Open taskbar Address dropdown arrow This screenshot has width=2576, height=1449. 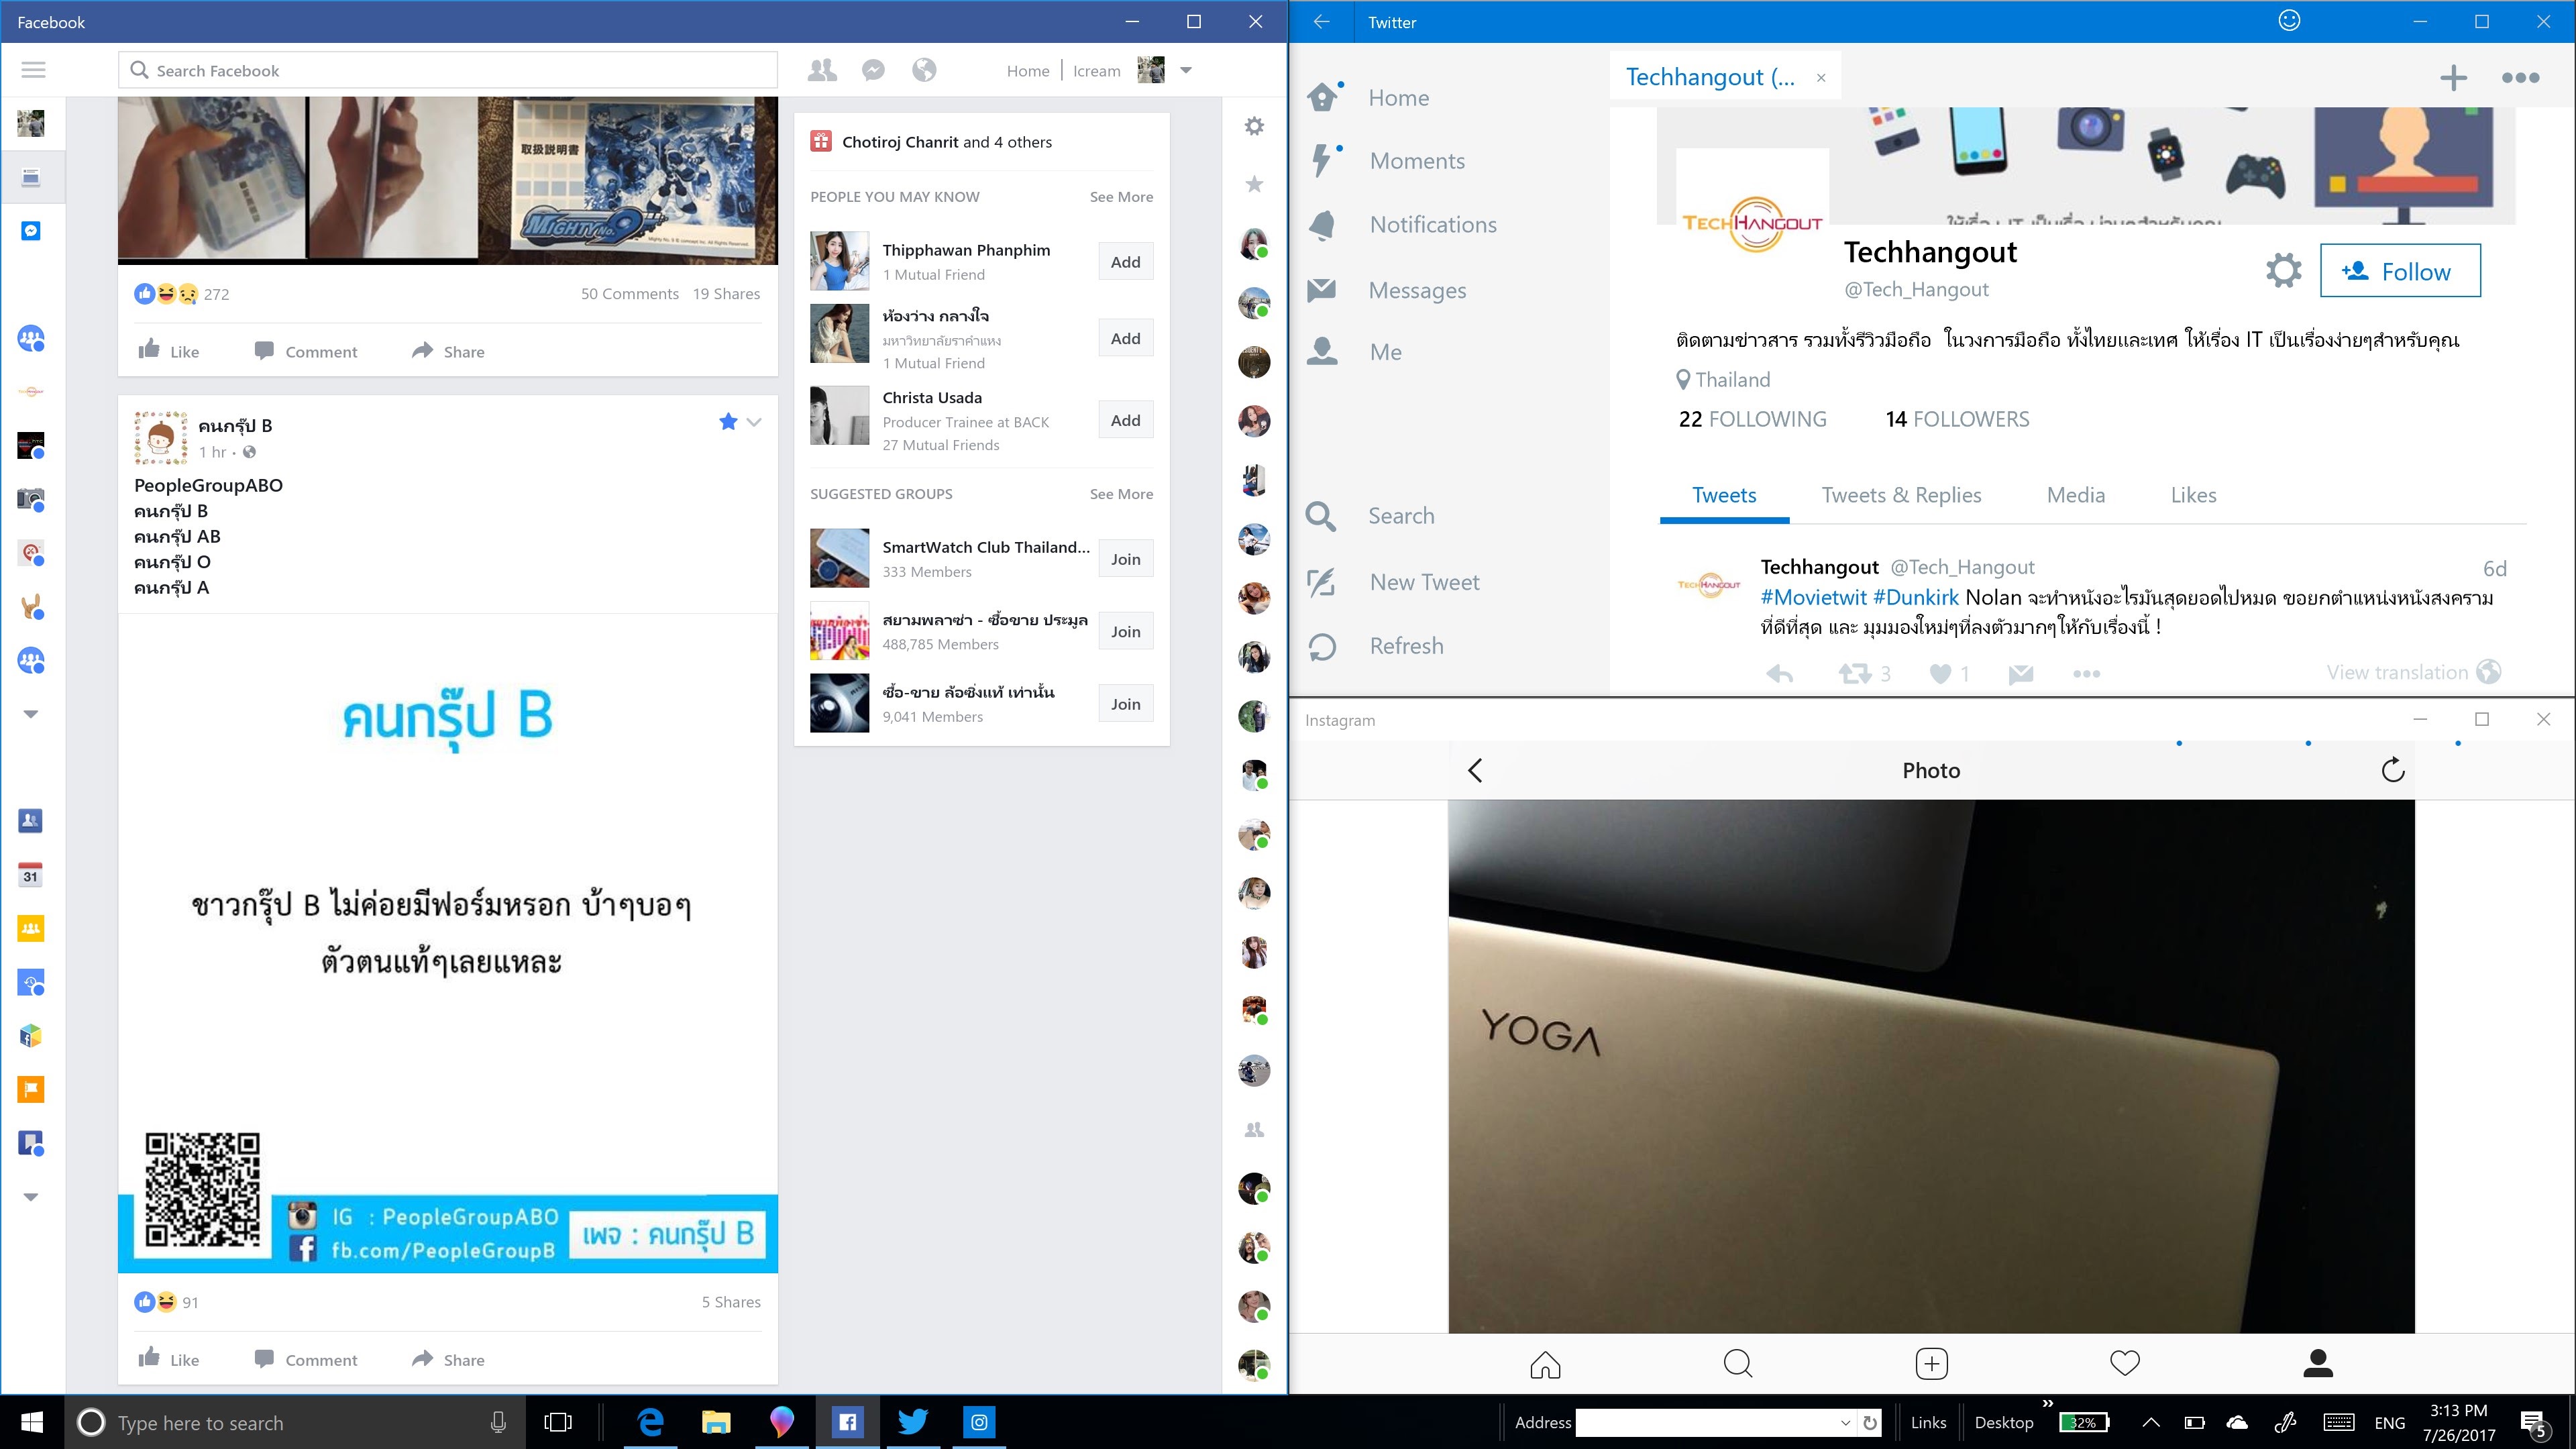coord(1845,1422)
